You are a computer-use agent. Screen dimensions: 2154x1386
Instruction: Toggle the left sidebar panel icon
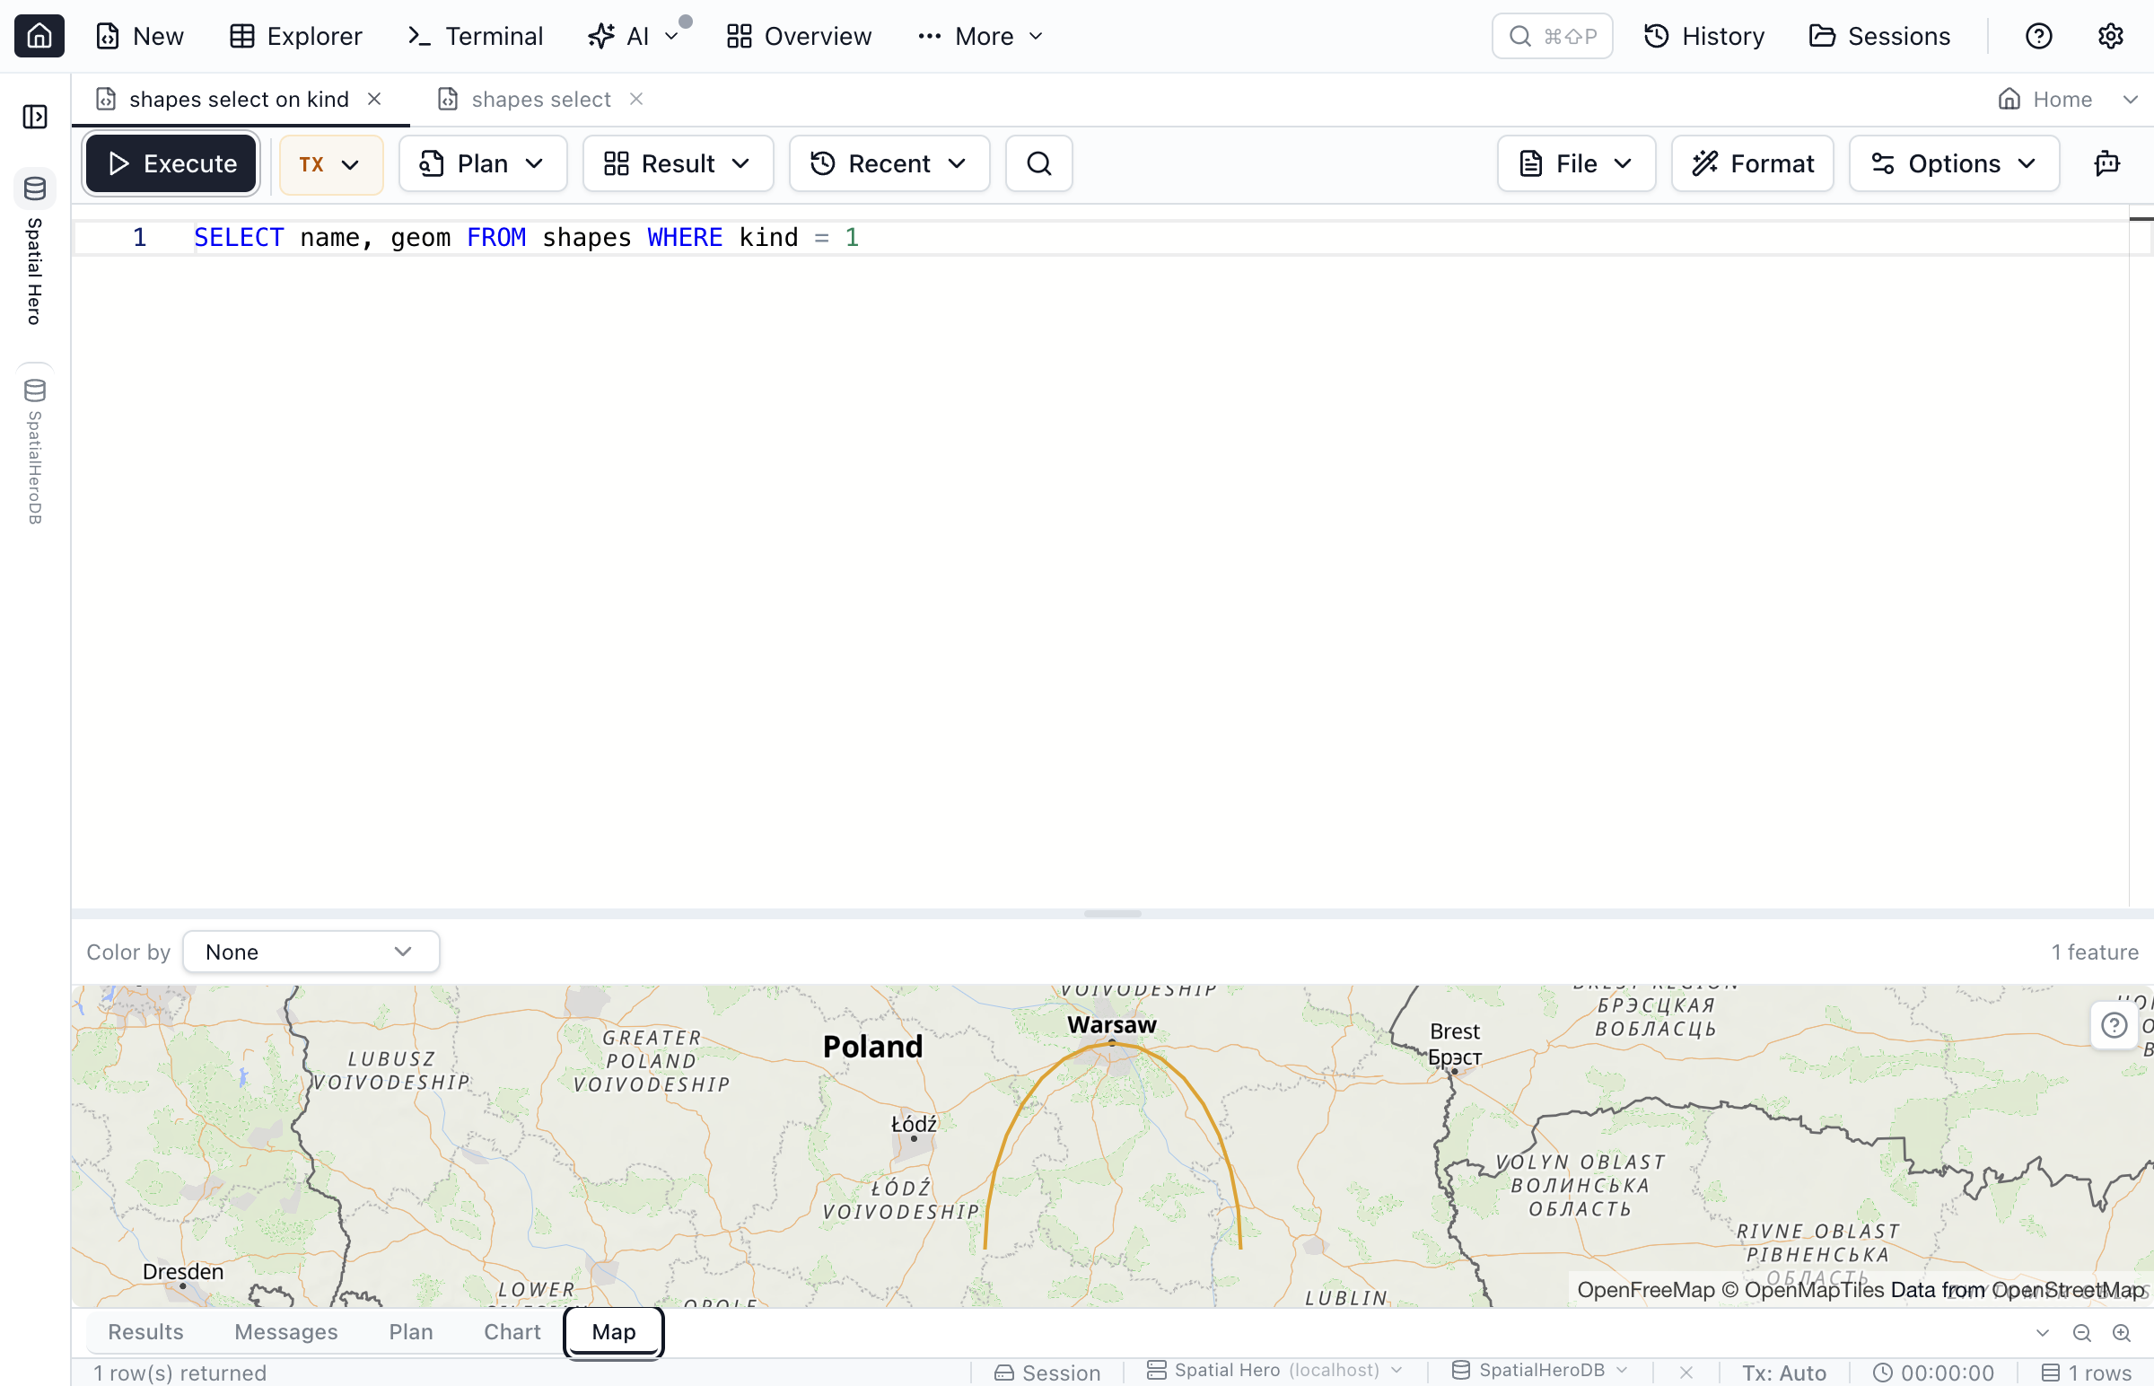(35, 116)
